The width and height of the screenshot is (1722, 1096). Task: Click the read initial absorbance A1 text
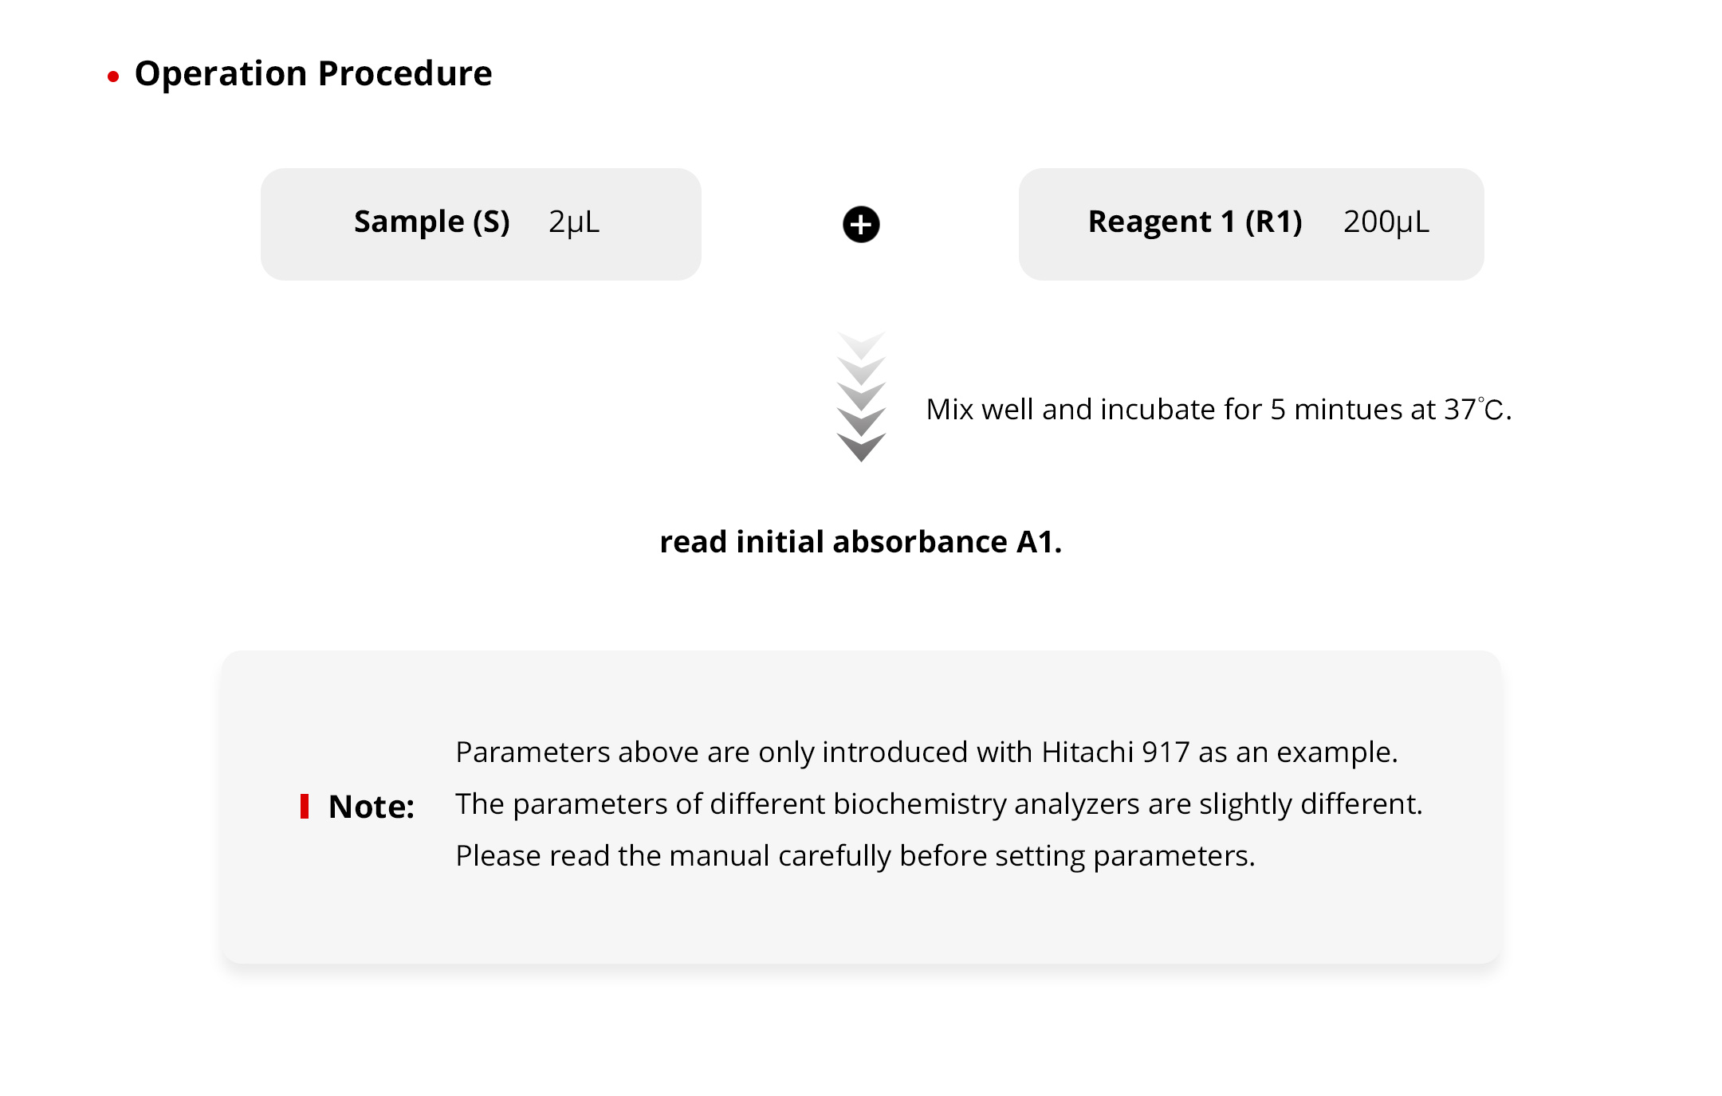[x=860, y=542]
